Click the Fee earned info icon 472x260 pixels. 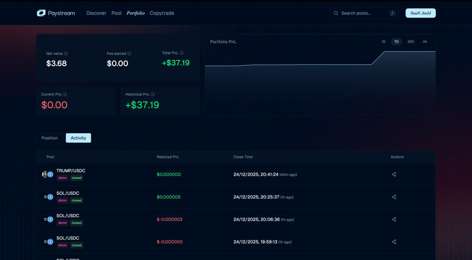[130, 53]
